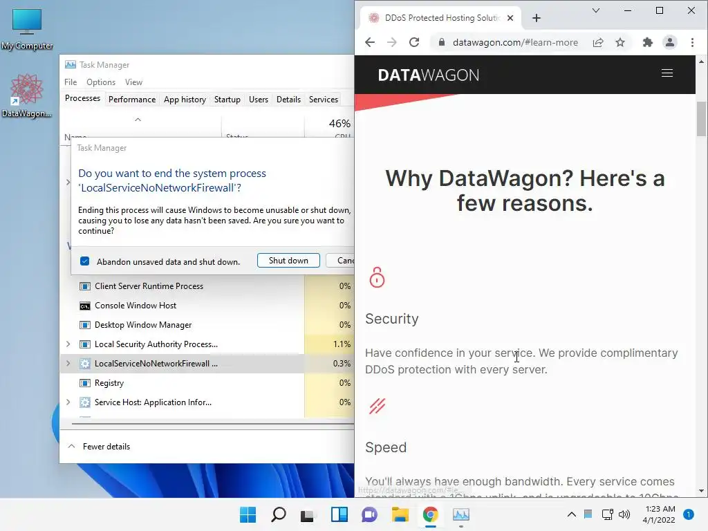Open Task Manager Options menu

pyautogui.click(x=101, y=82)
